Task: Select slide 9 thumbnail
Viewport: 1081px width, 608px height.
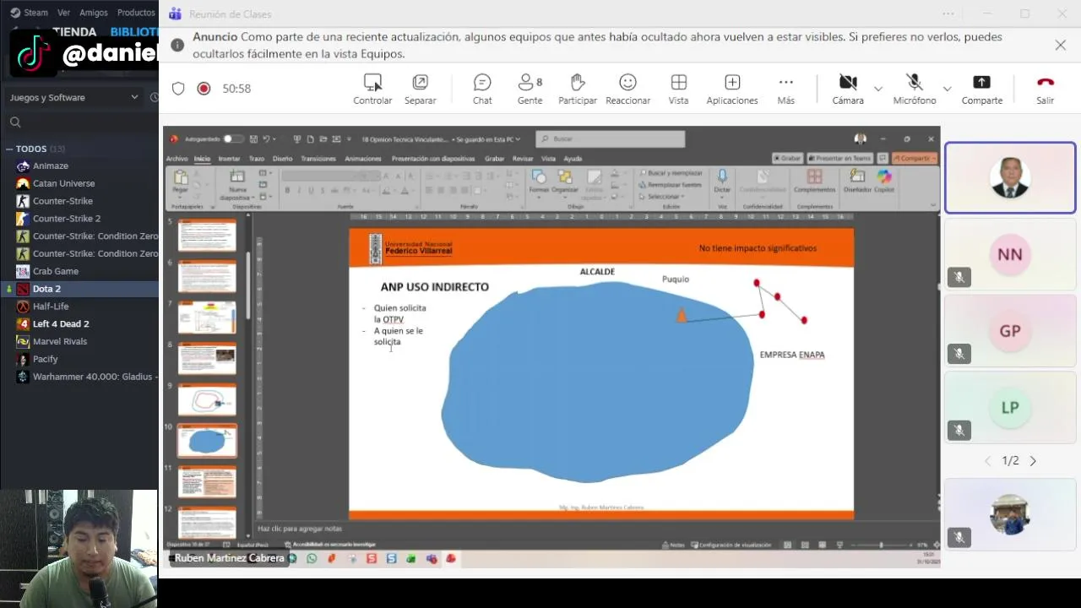Action: point(207,399)
